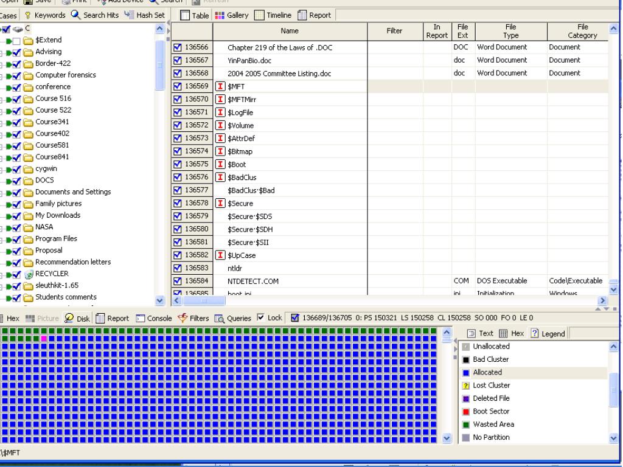Screen dimensions: 623x467
Task: Sort by the File Ext column header
Action: coord(463,31)
